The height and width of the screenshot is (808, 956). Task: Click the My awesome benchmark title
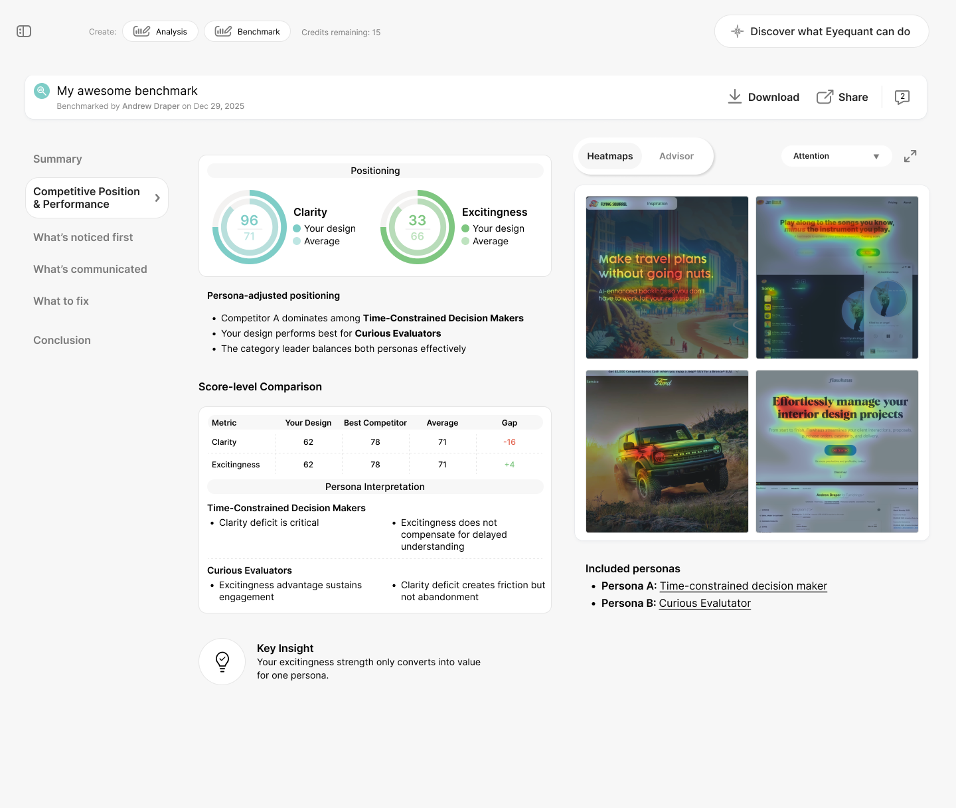[127, 91]
